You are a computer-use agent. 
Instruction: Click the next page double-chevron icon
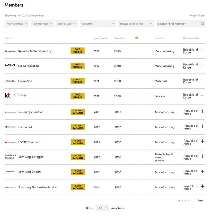pos(192,201)
